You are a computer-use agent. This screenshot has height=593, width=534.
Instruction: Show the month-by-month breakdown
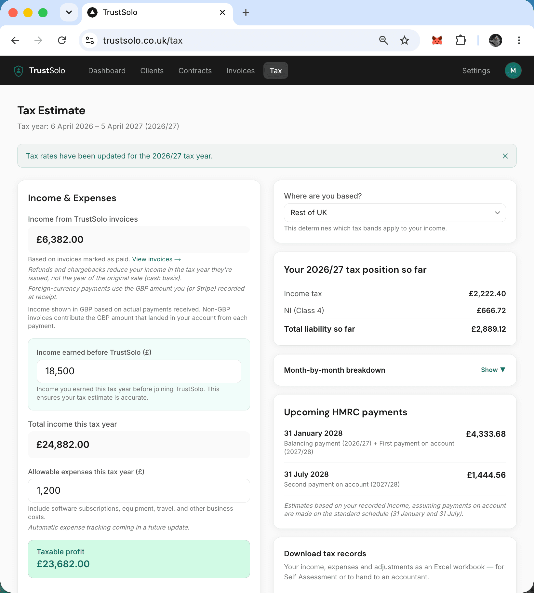(493, 370)
